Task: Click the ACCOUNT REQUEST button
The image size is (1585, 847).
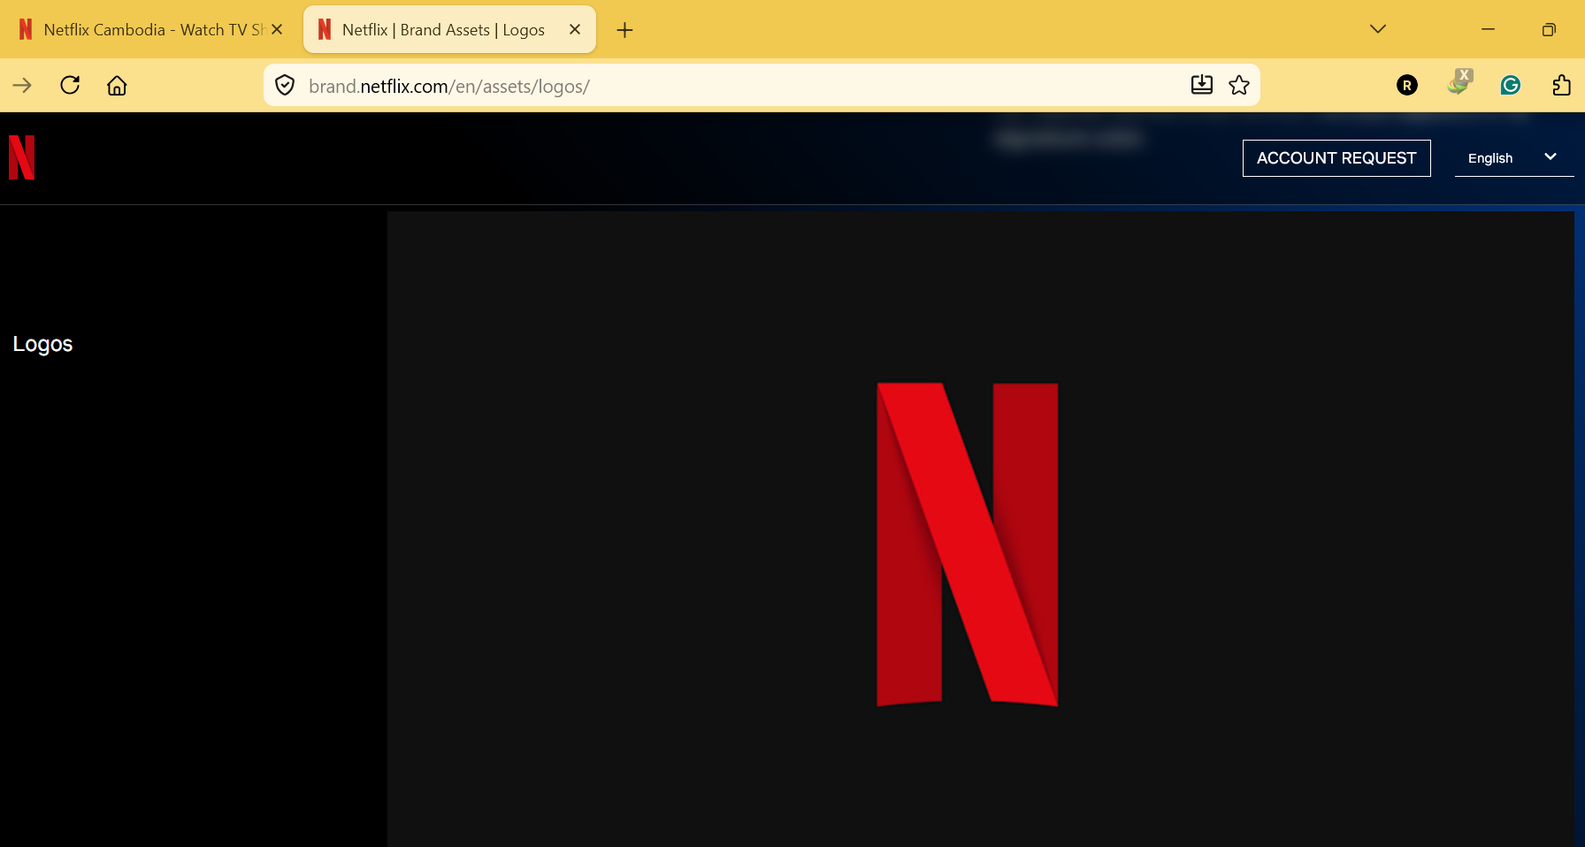Action: (1336, 158)
